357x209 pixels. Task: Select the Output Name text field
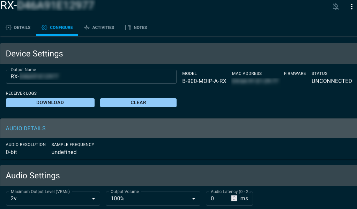pyautogui.click(x=91, y=77)
